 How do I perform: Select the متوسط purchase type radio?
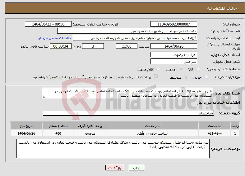pyautogui.click(x=186, y=76)
